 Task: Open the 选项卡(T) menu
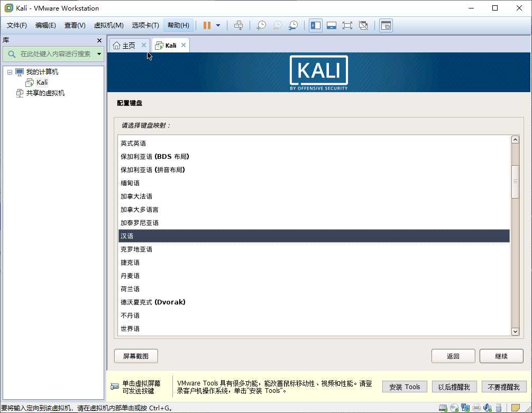(x=145, y=25)
